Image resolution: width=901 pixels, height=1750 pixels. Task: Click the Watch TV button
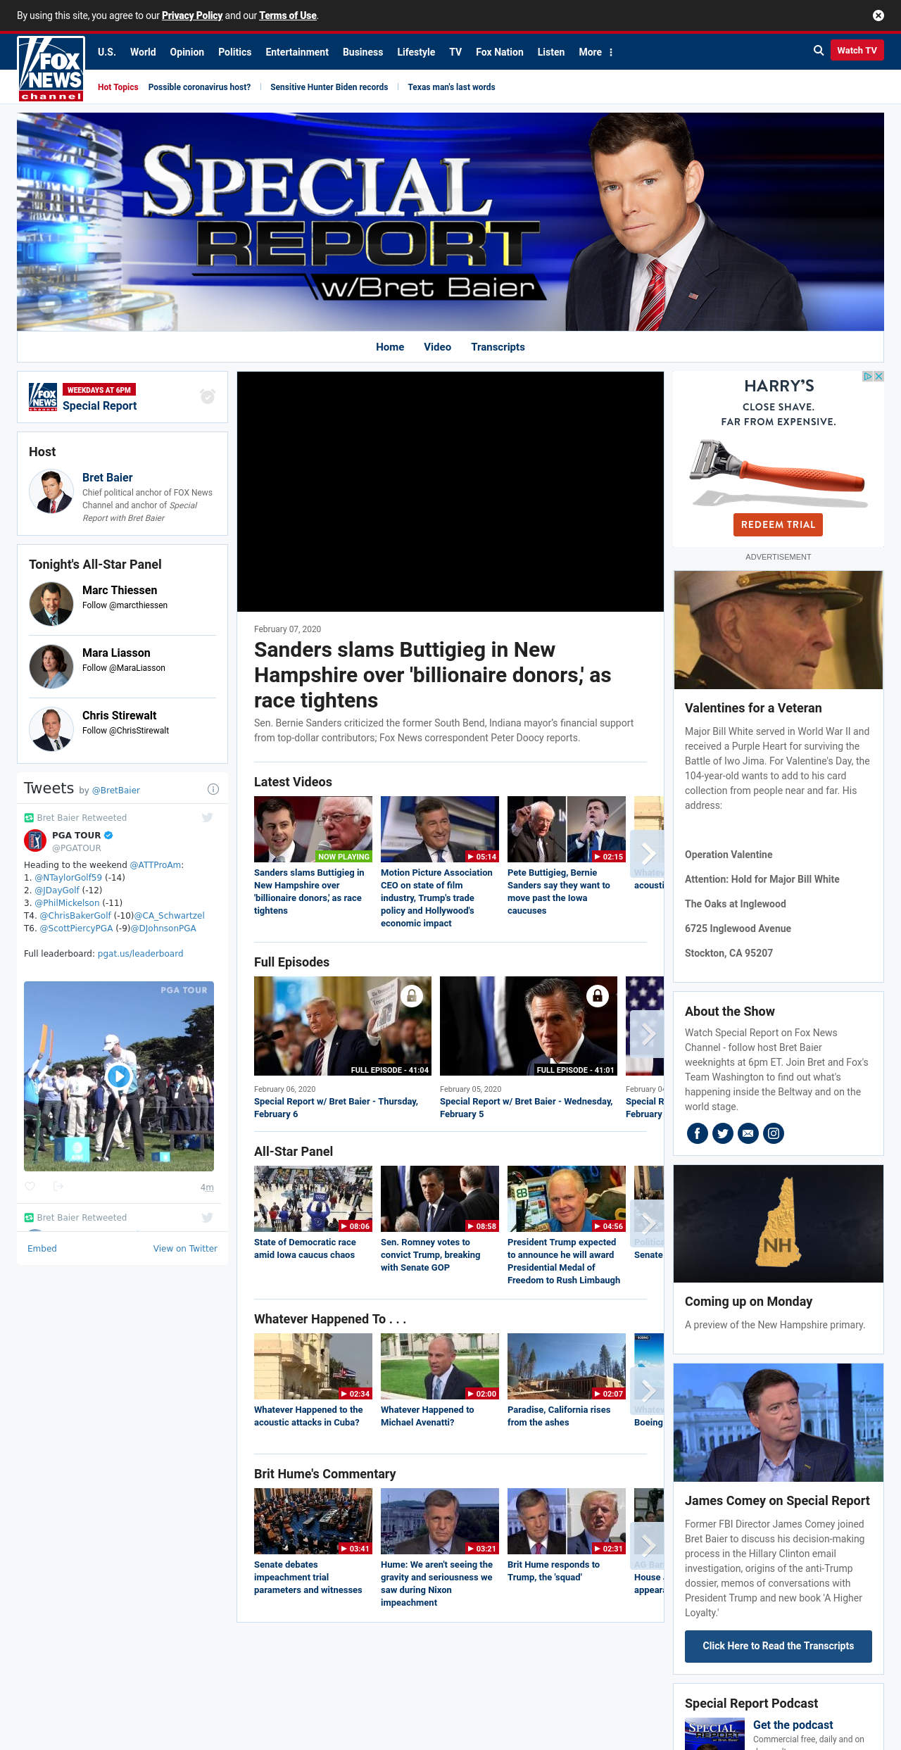click(x=857, y=51)
